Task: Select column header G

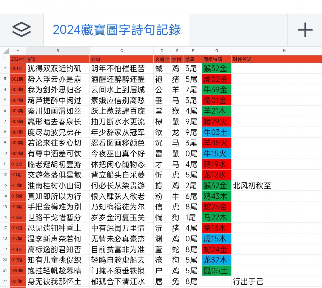Action: (216, 51)
